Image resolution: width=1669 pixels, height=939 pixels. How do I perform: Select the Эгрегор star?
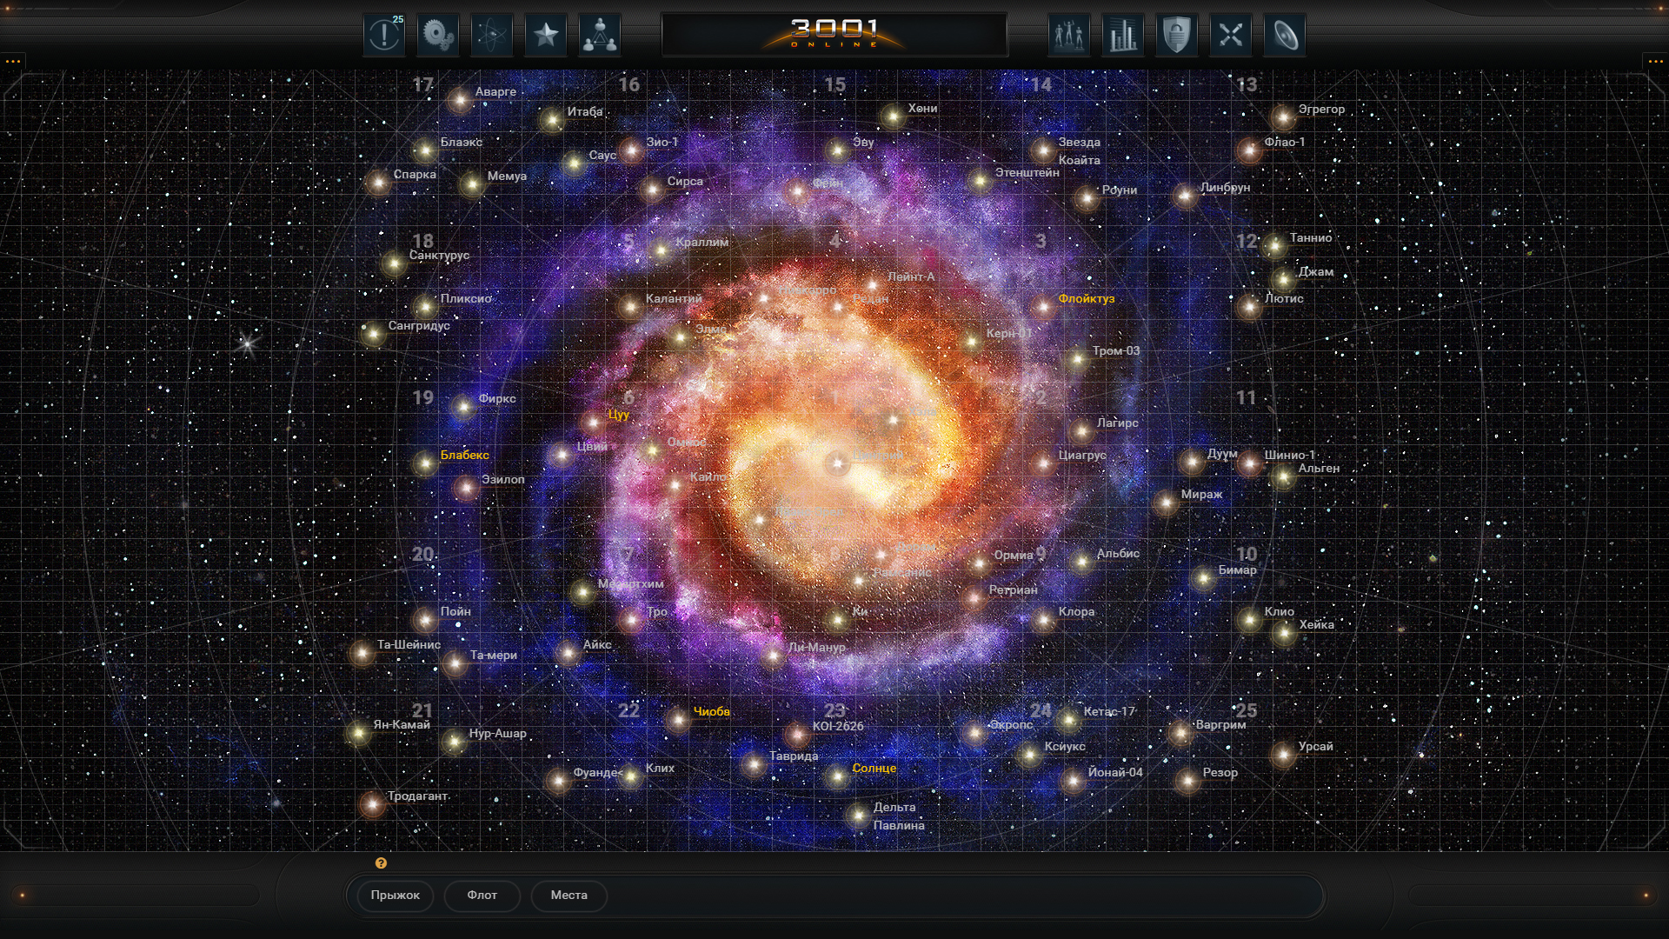tap(1283, 117)
